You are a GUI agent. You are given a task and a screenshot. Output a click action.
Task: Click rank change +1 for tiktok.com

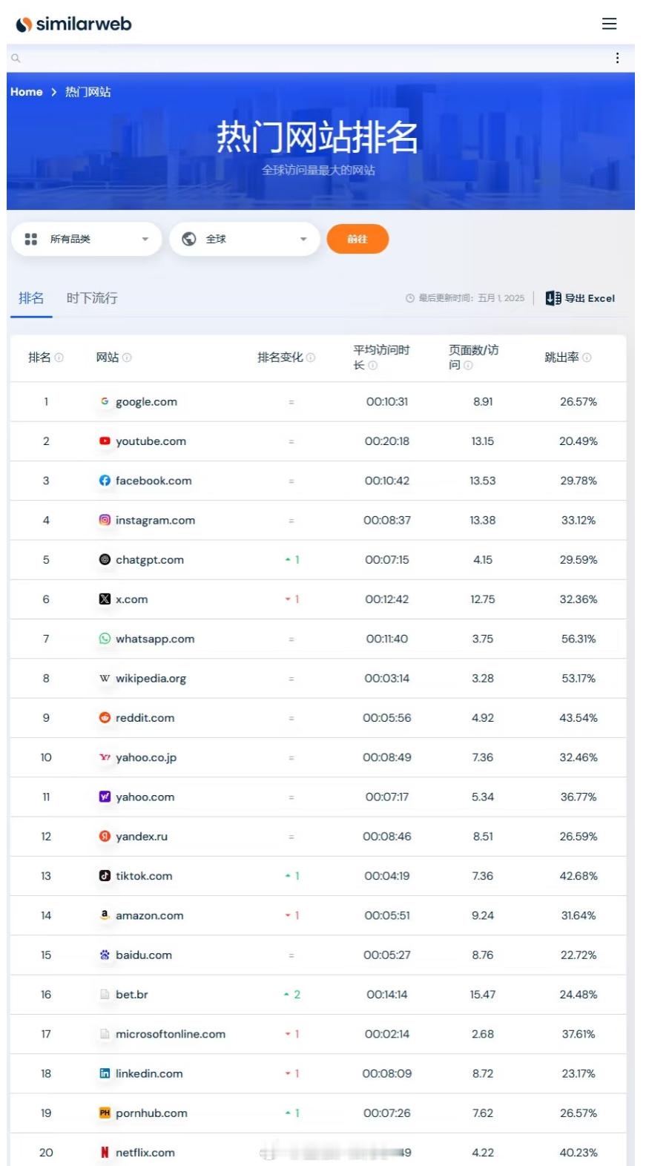coord(291,876)
